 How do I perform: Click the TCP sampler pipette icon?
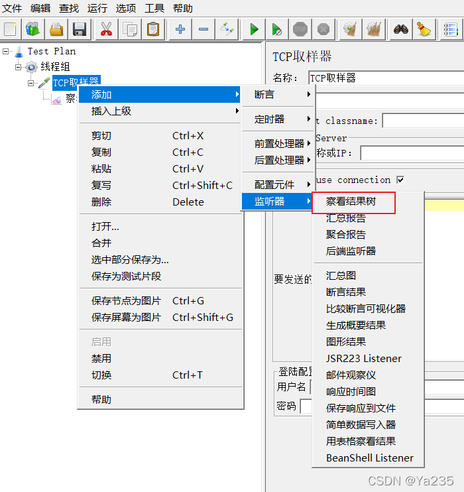coord(44,82)
